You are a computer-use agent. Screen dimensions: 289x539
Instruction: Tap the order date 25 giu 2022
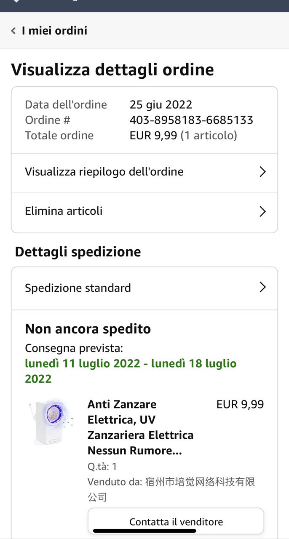pyautogui.click(x=161, y=104)
